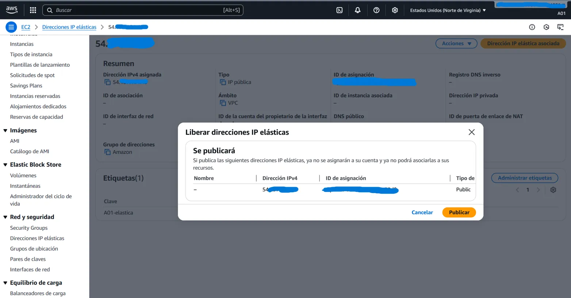This screenshot has height=298, width=571.
Task: Open the AWS services grid menu
Action: tap(33, 10)
